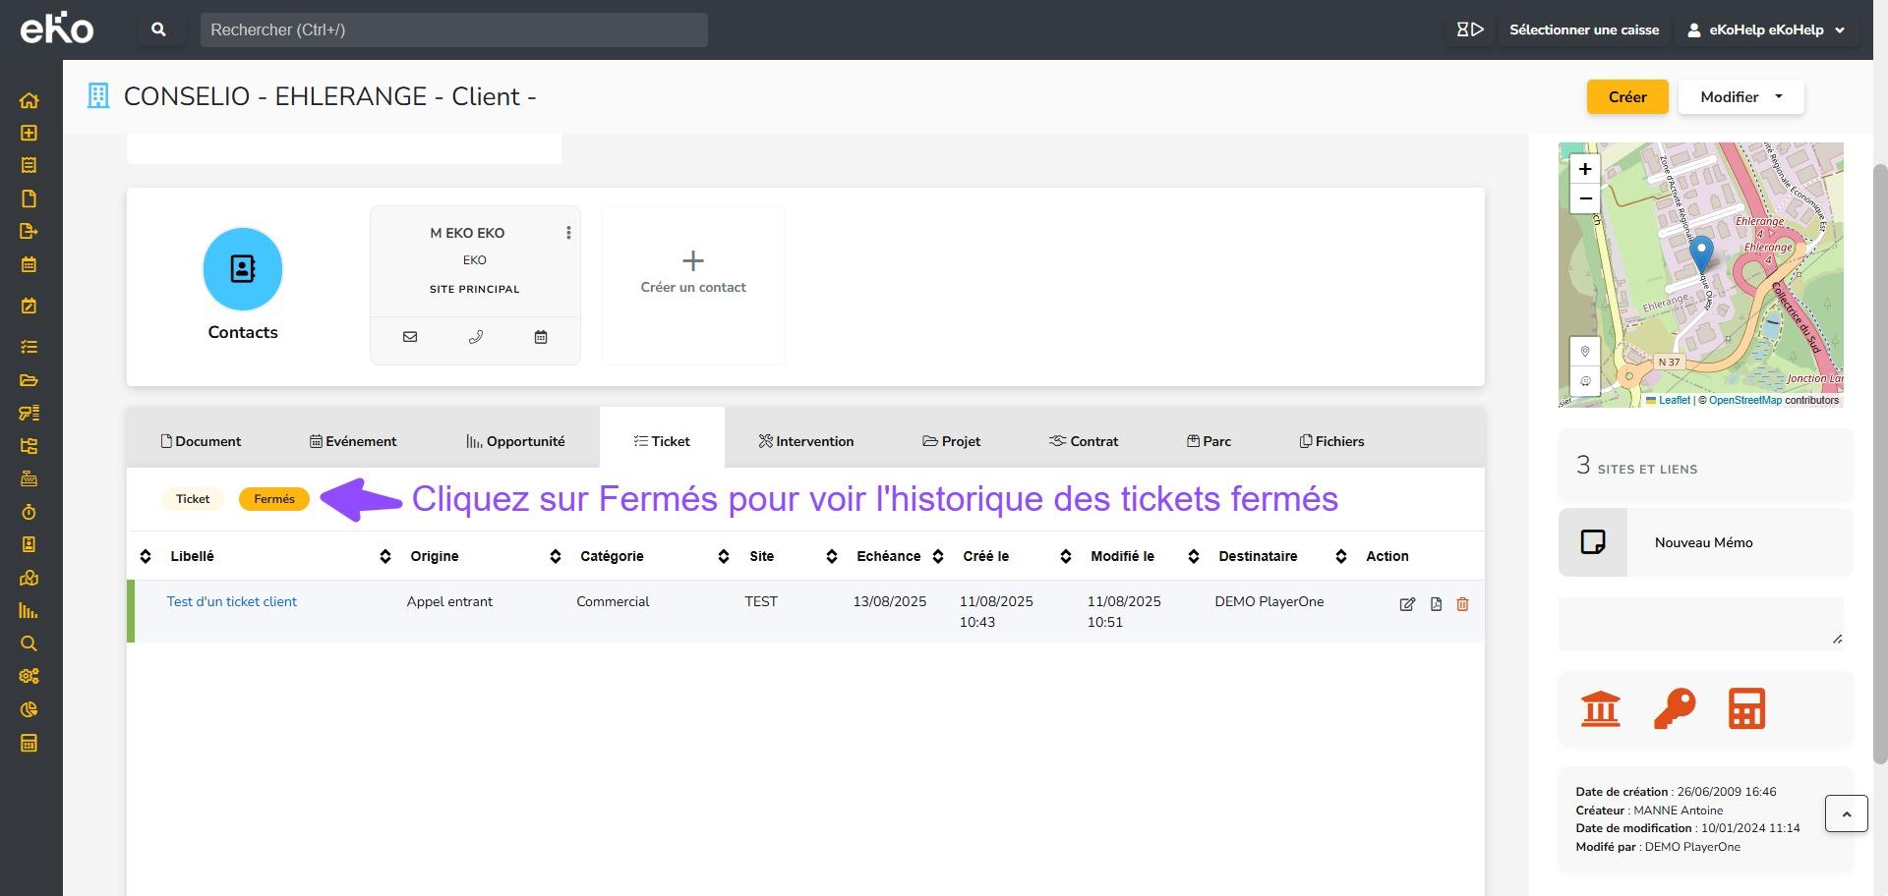Zoom in on the map

click(x=1585, y=169)
